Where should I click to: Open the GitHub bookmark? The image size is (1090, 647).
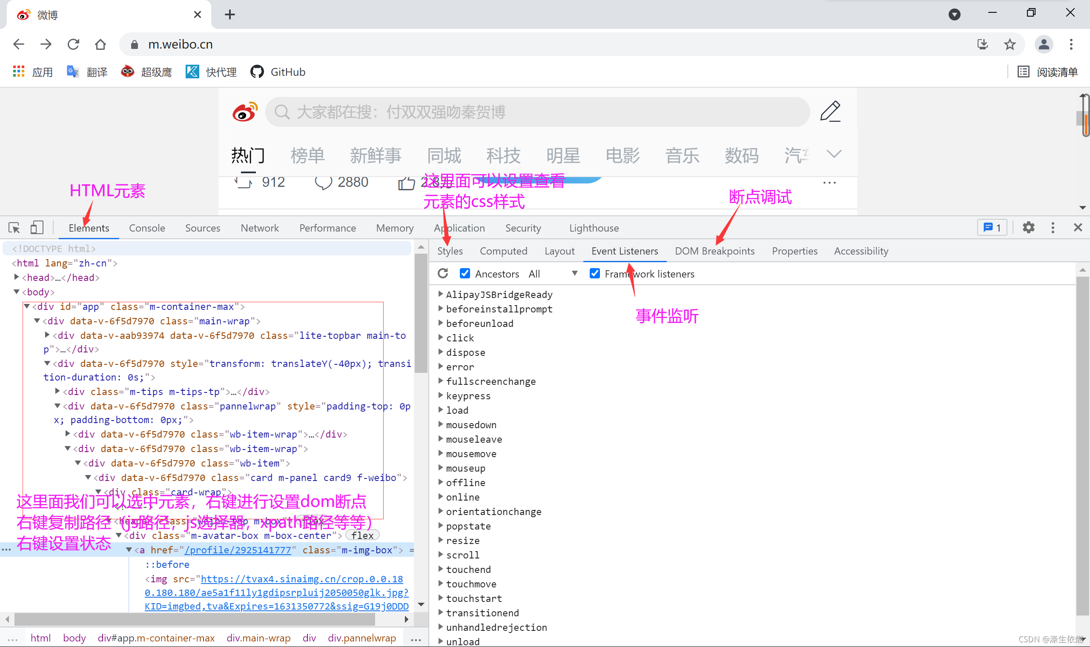point(278,72)
